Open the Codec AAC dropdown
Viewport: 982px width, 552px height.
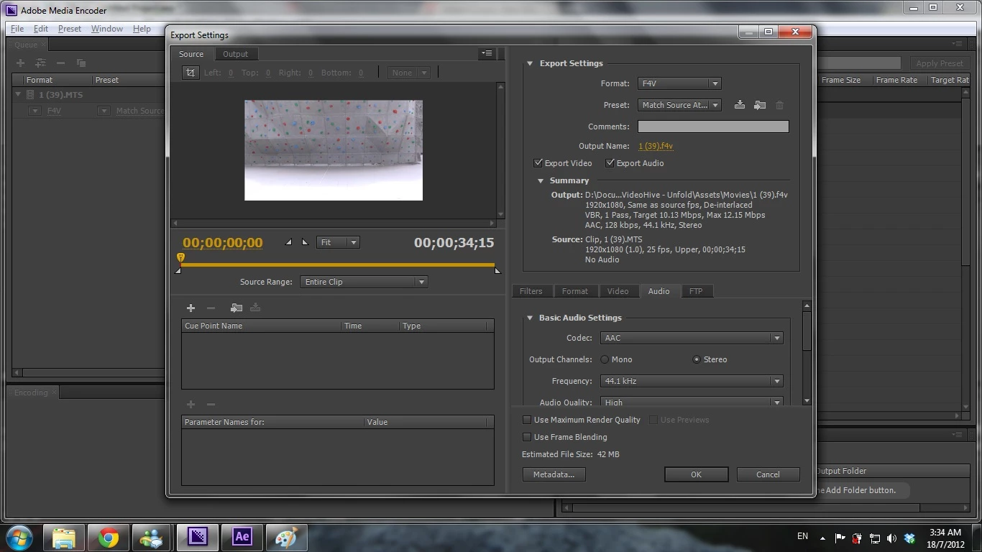(x=692, y=338)
